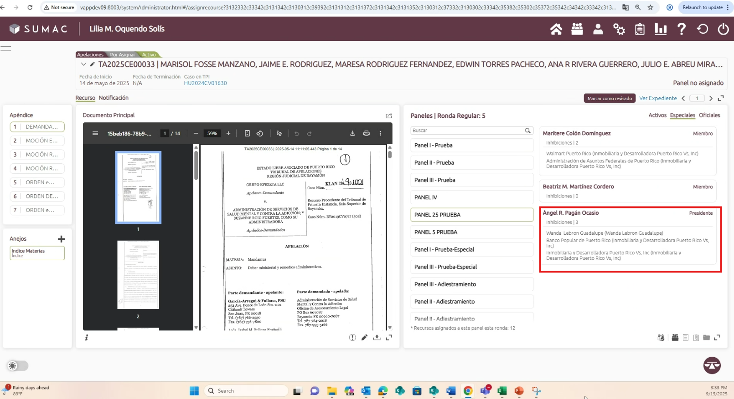734x399 pixels.
Task: Click the Marcar como revisado button
Action: [x=609, y=98]
